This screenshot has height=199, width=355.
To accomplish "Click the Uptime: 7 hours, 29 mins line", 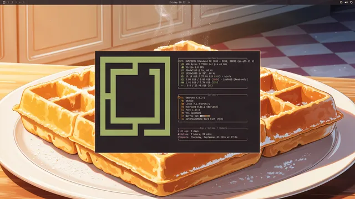I will [x=195, y=134].
